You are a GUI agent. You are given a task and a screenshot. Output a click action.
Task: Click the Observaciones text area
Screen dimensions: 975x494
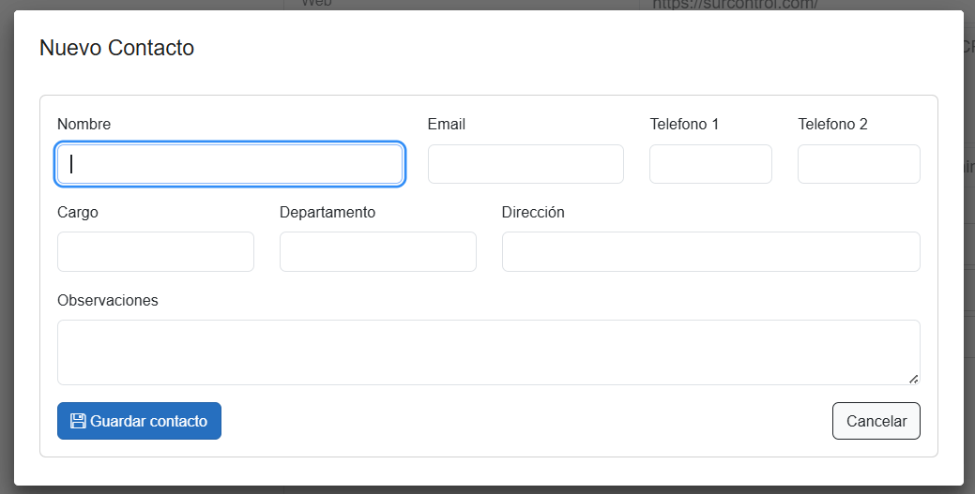488,352
